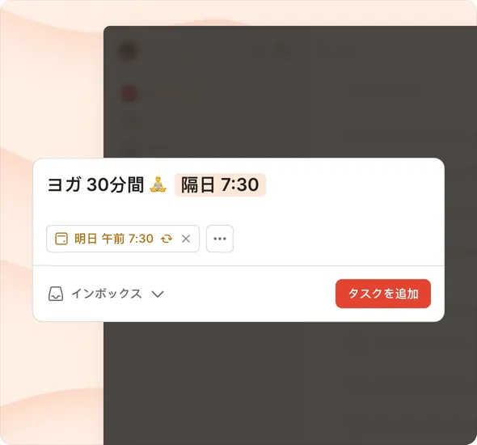Click the red タスクを追加 button

pyautogui.click(x=383, y=294)
